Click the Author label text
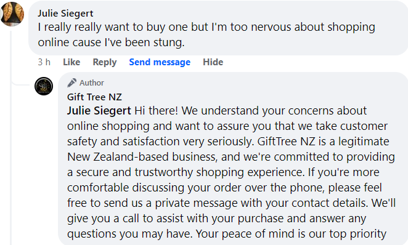The width and height of the screenshot is (408, 245). tap(92, 83)
